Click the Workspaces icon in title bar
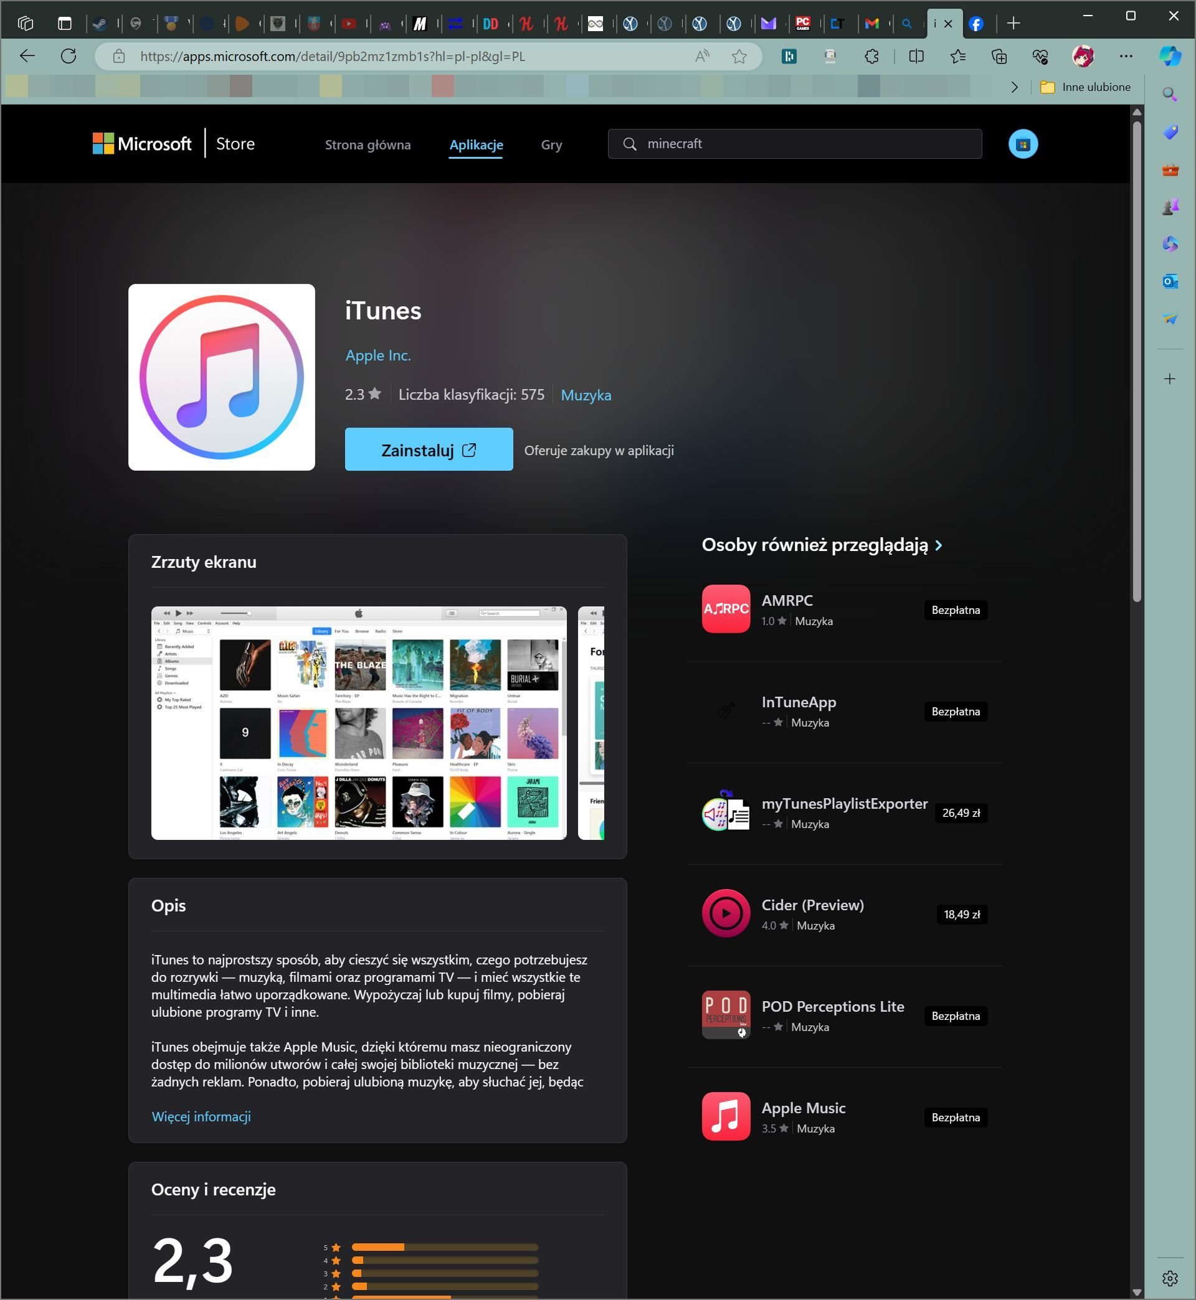The height and width of the screenshot is (1300, 1196). point(26,23)
